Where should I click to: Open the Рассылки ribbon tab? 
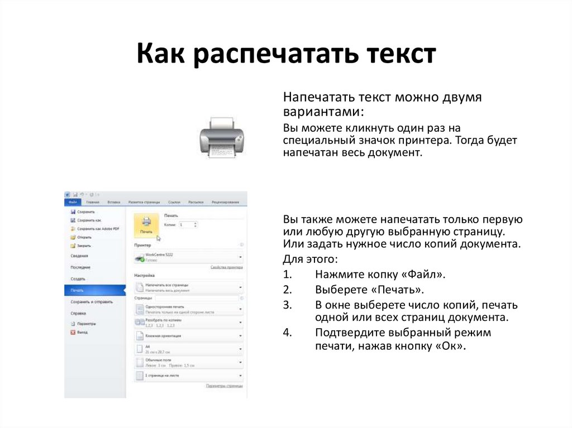point(196,202)
